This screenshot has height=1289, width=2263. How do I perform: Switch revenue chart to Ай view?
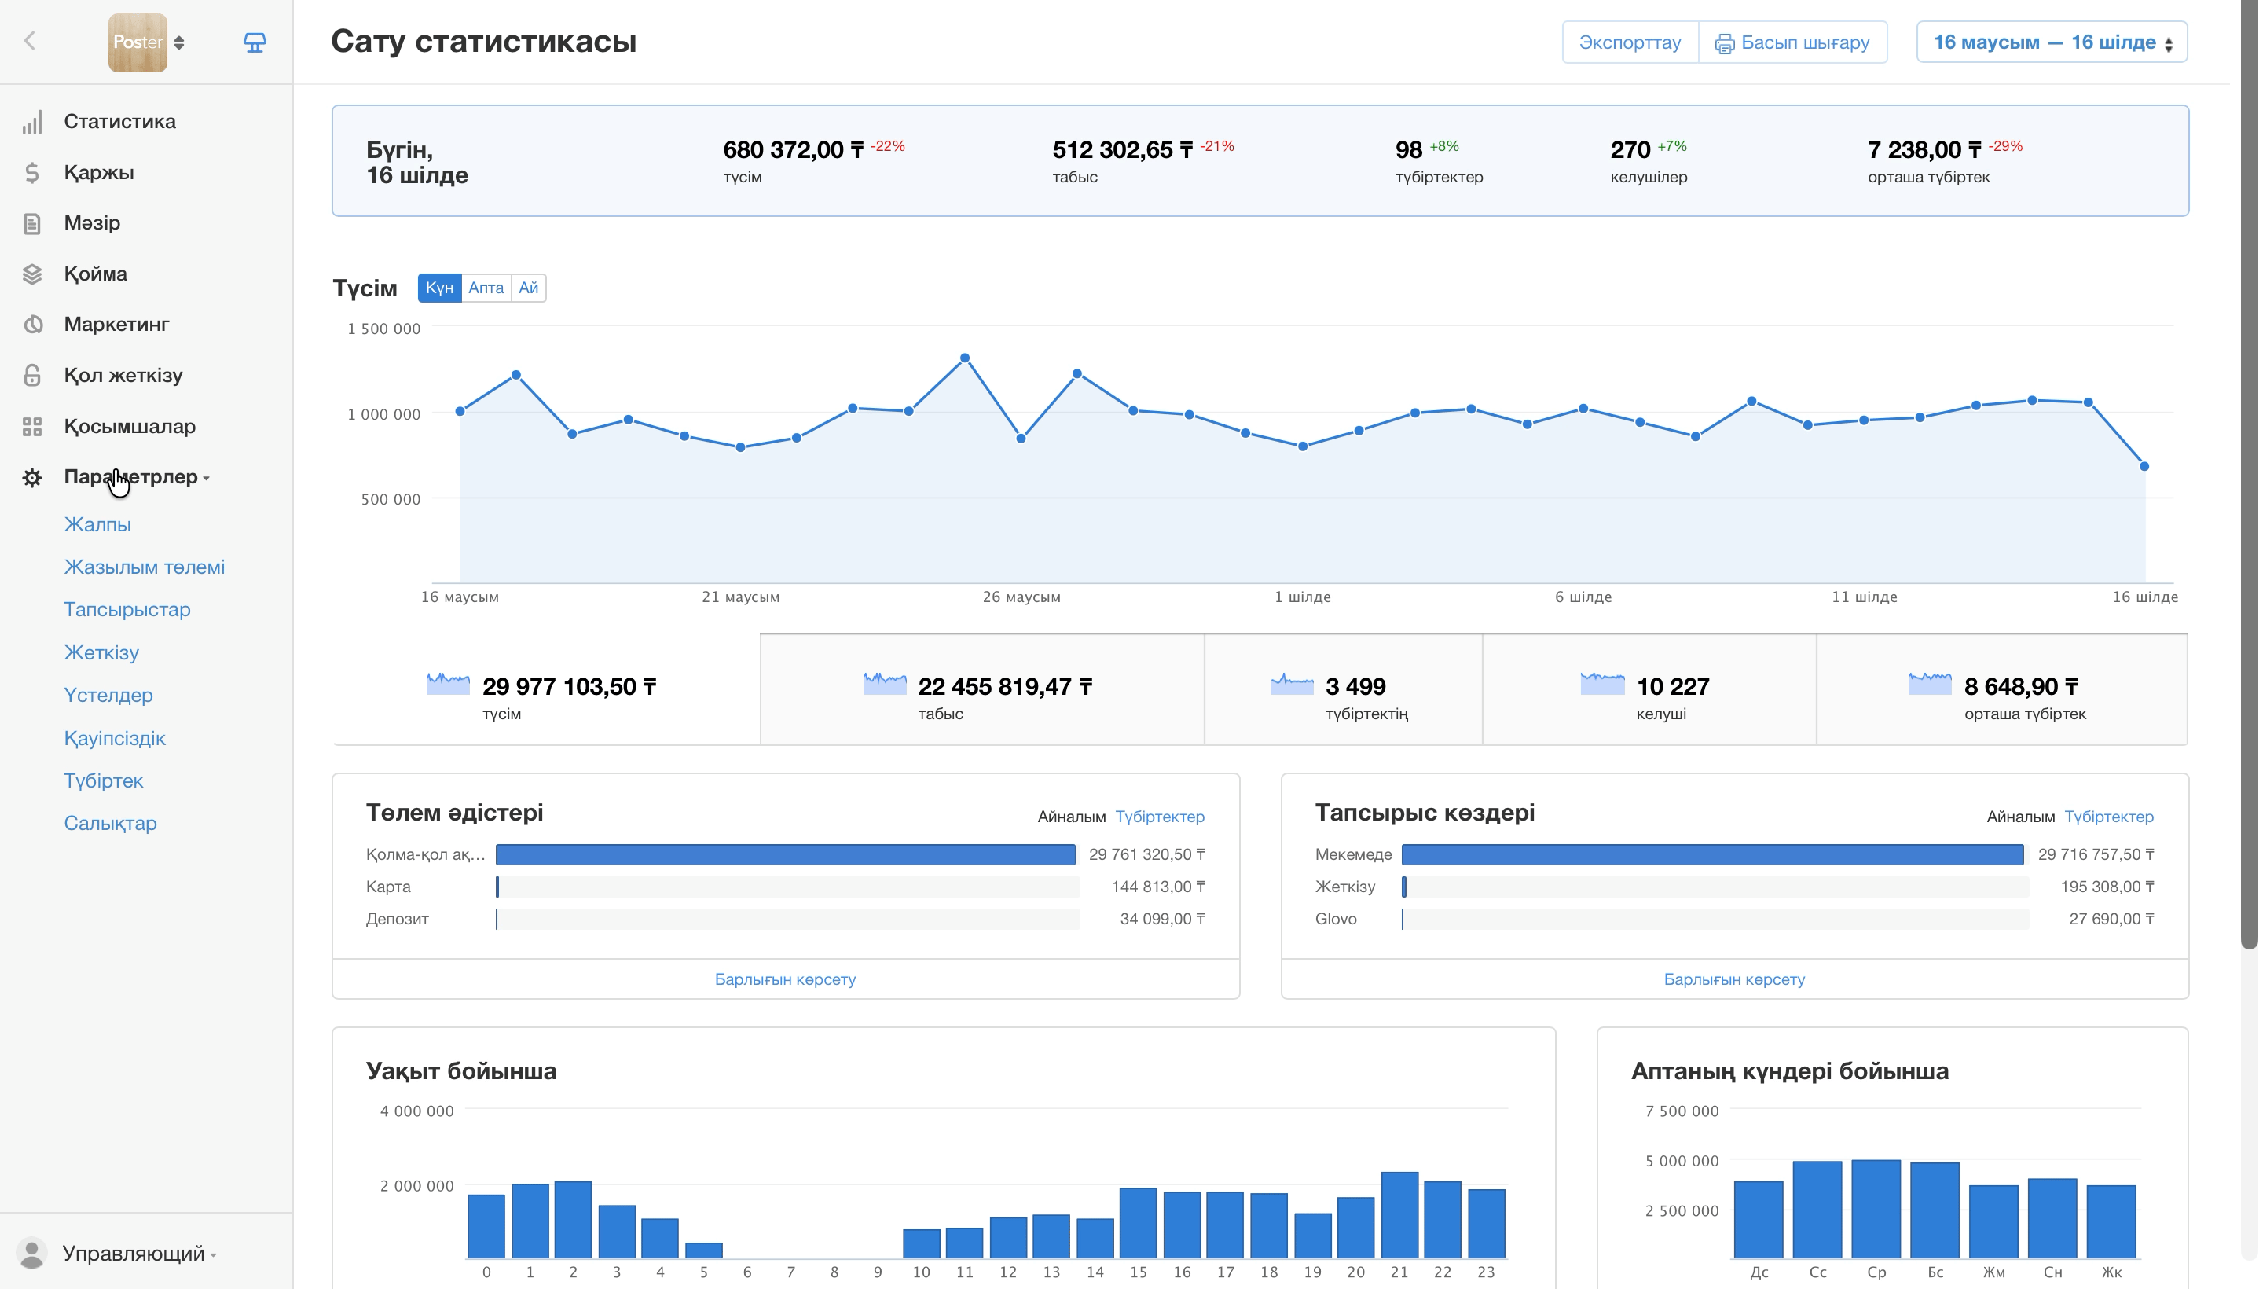(x=528, y=288)
